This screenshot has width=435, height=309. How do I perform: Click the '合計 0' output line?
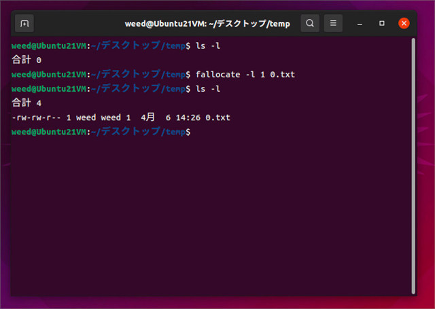[27, 60]
